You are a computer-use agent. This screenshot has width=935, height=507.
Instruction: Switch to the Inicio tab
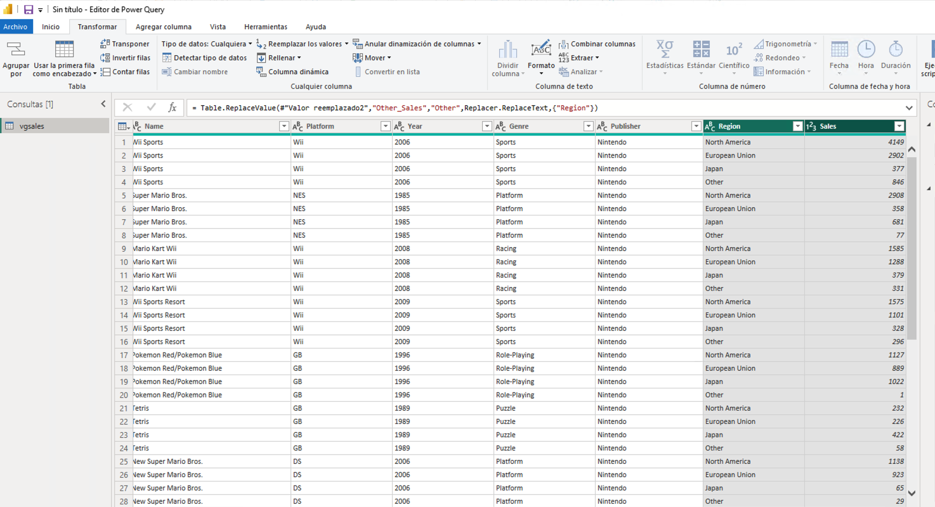[51, 27]
